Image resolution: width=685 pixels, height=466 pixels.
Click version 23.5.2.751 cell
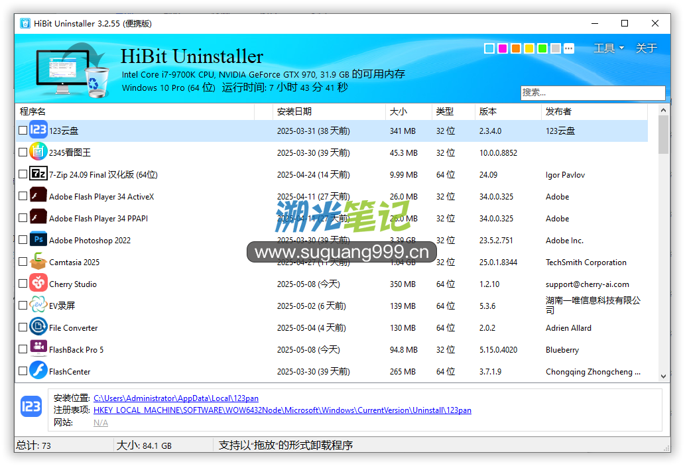[x=496, y=241]
